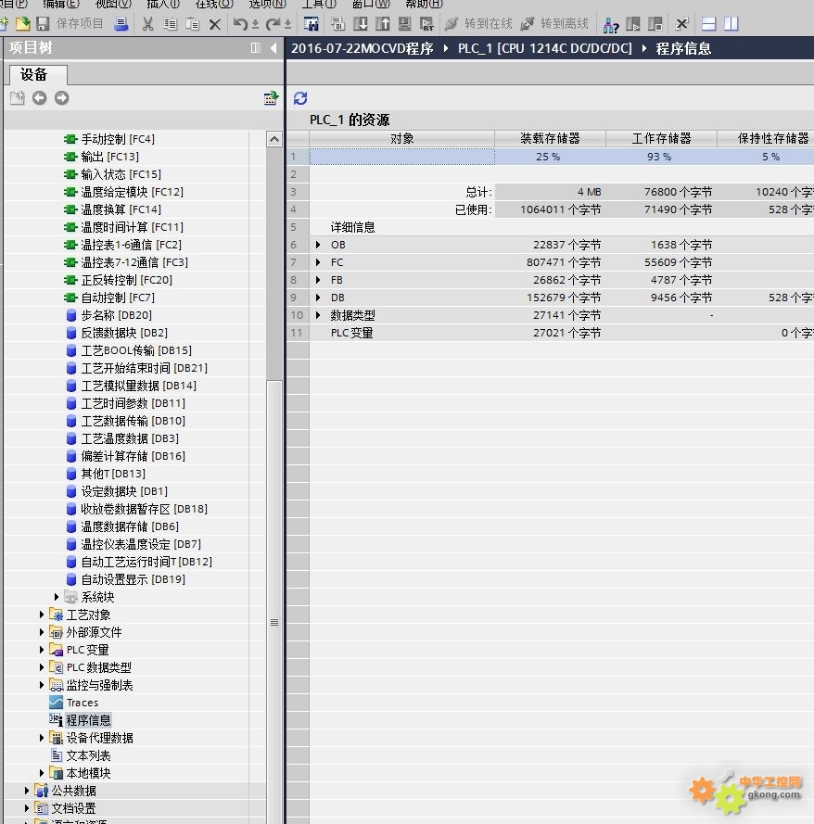Select 自动控制 [FC7] in project tree
This screenshot has width=814, height=824.
[x=118, y=298]
